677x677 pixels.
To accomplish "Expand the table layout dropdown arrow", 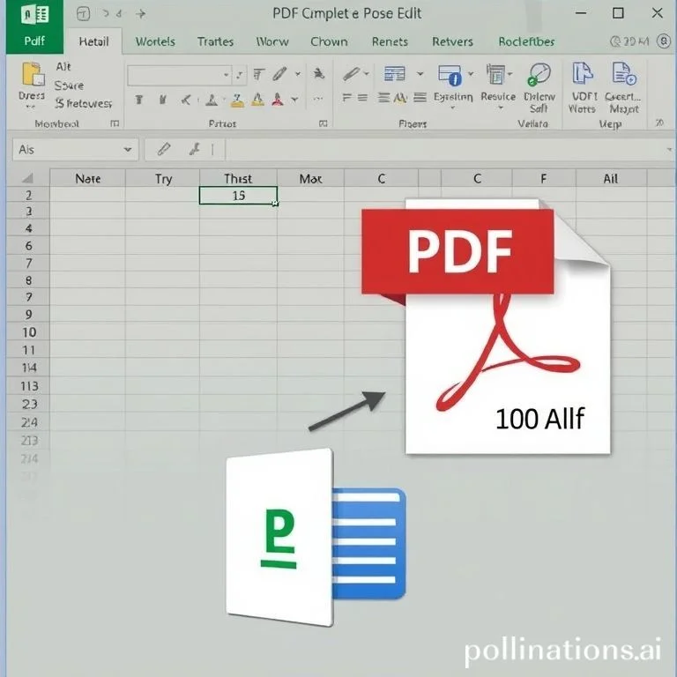I will click(420, 74).
